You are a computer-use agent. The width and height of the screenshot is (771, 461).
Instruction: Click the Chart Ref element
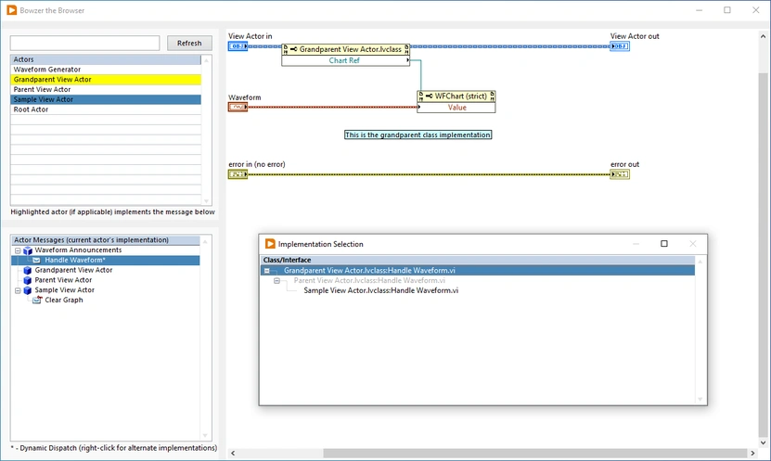346,60
